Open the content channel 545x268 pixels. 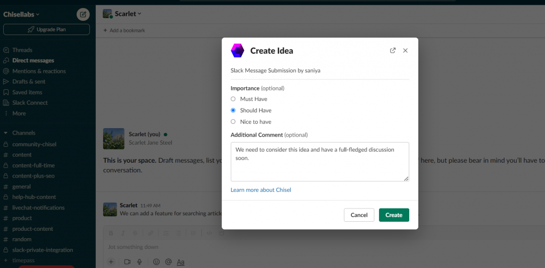point(22,155)
